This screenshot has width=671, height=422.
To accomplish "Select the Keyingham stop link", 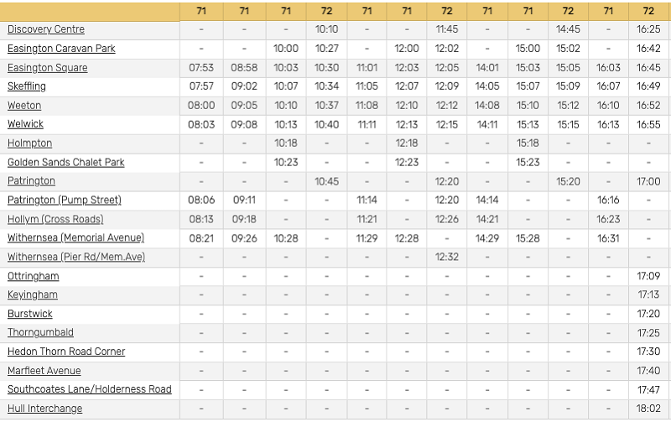I will [x=33, y=294].
